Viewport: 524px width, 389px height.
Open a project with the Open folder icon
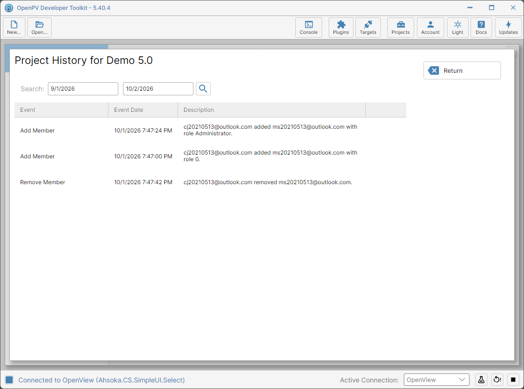[39, 27]
